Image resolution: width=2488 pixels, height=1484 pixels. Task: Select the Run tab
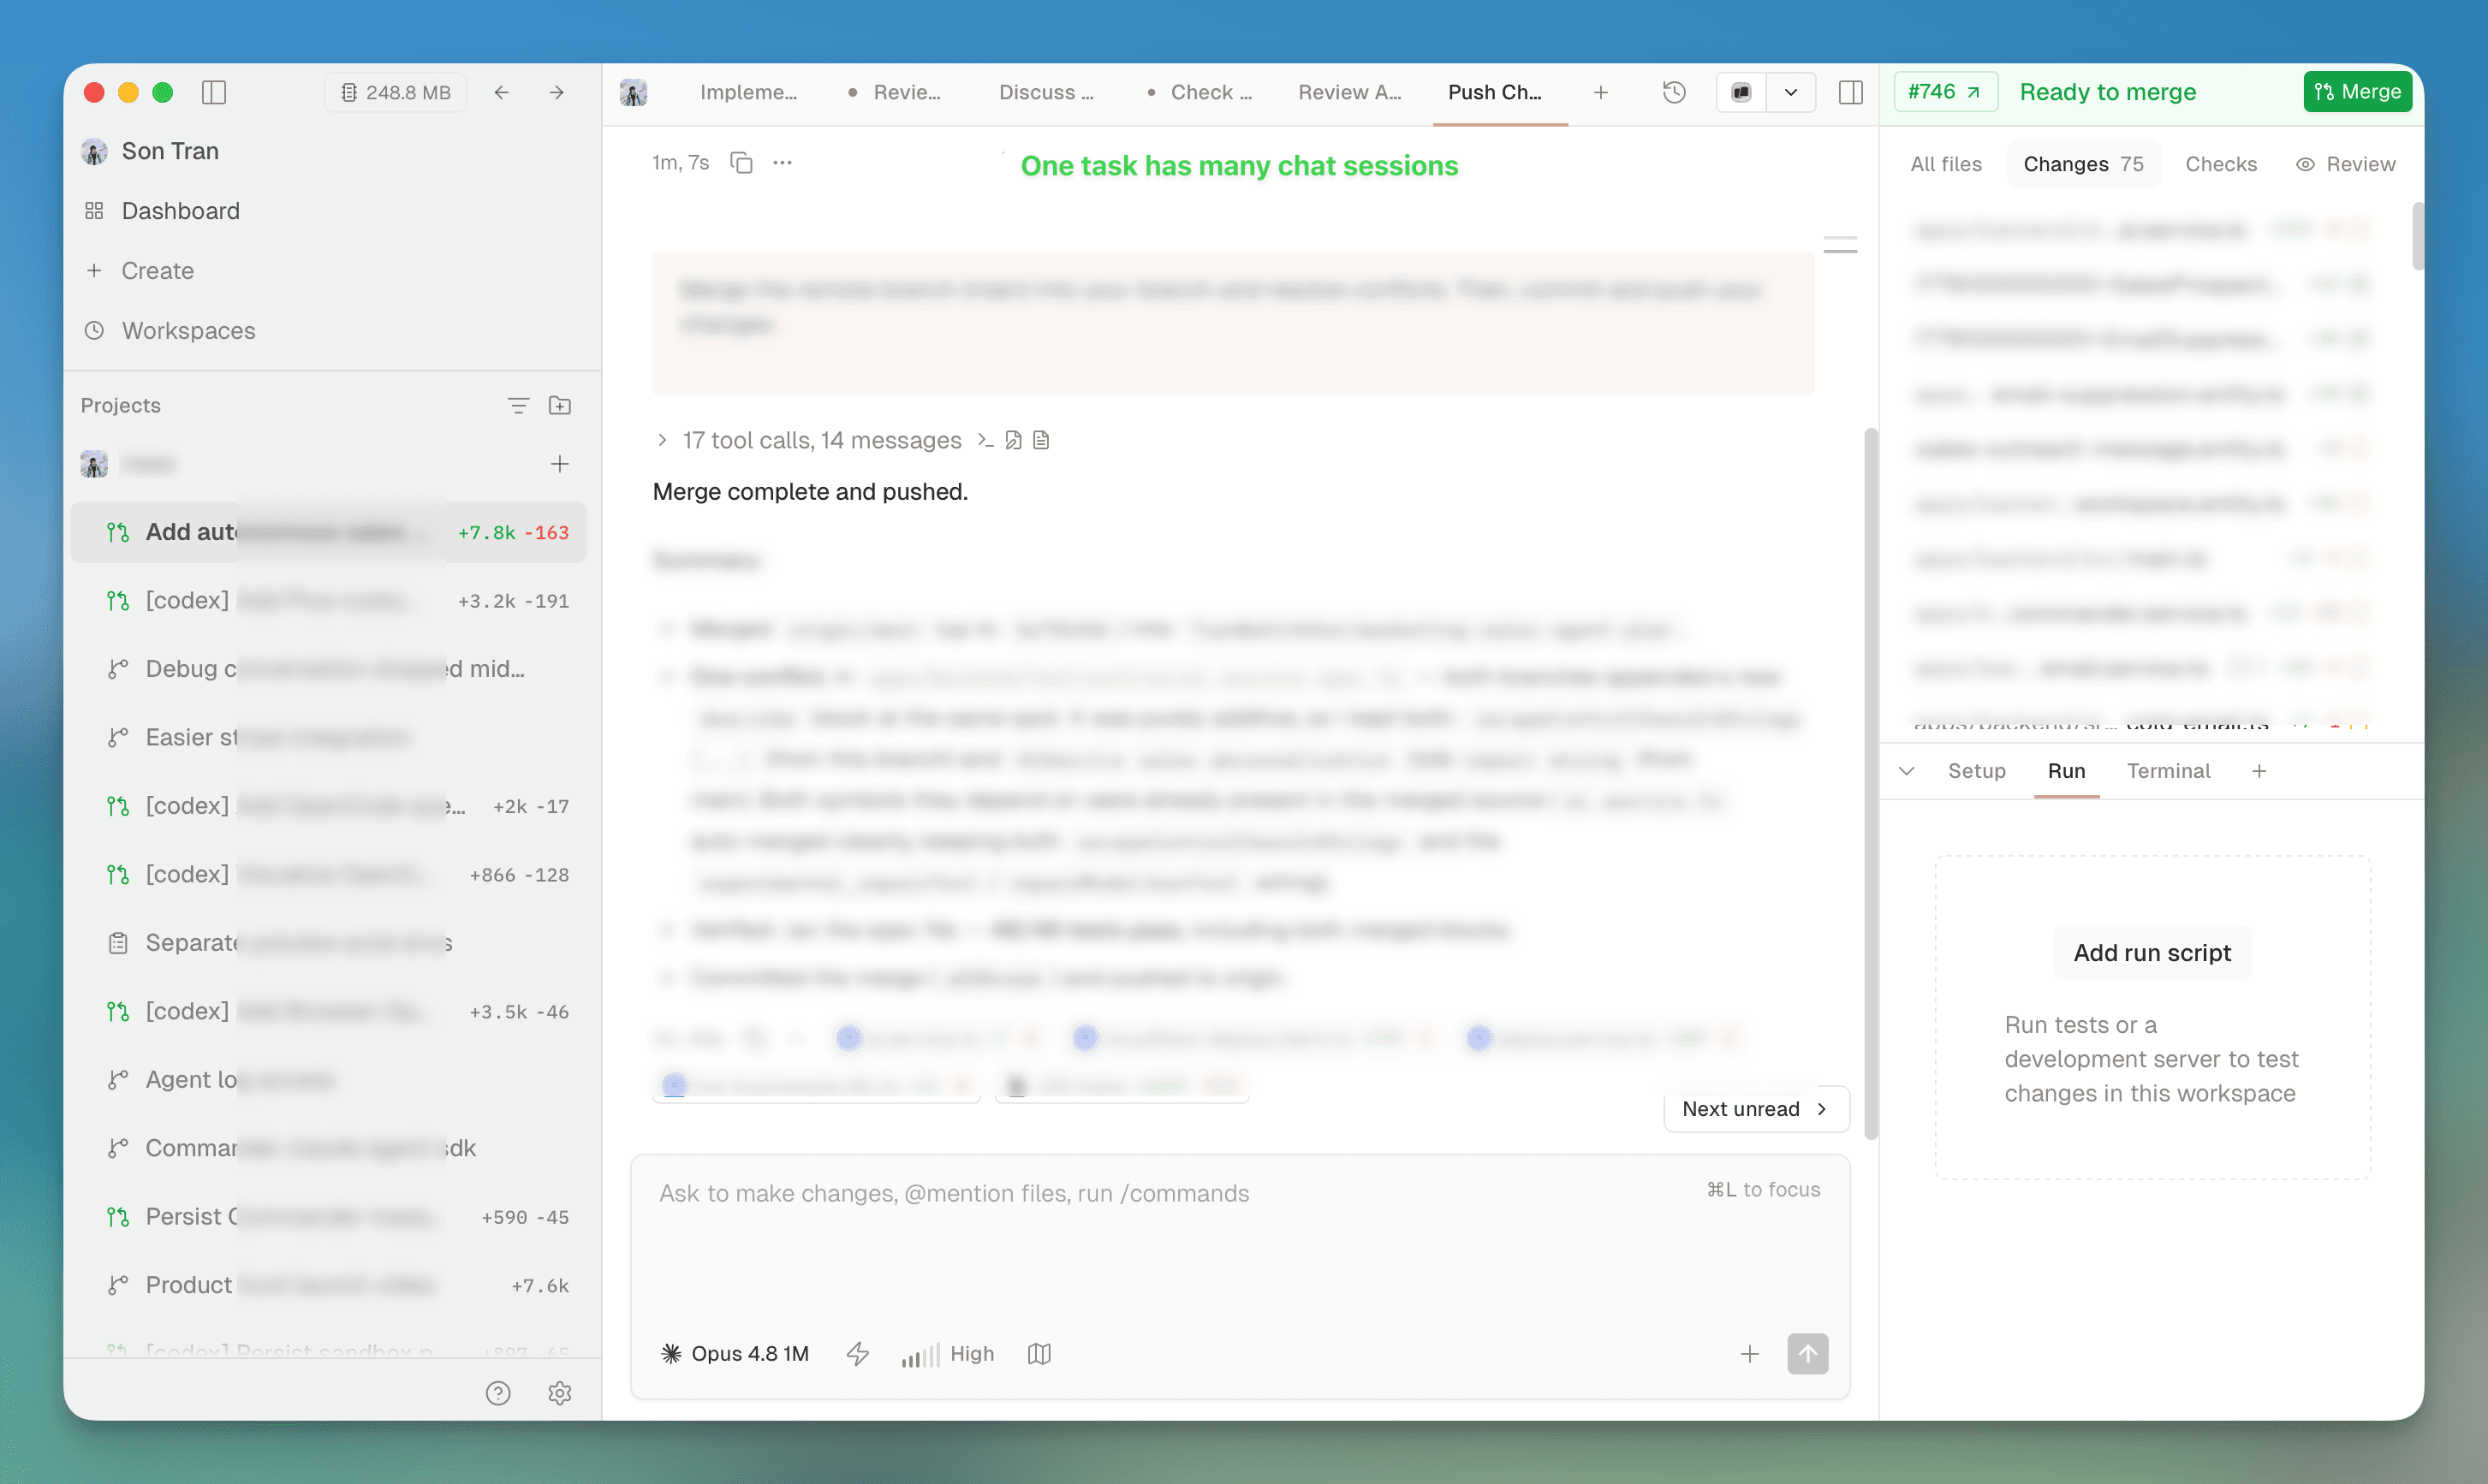click(2066, 771)
